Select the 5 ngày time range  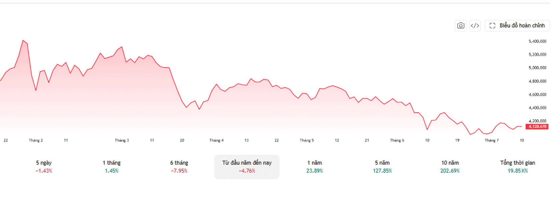(x=44, y=167)
